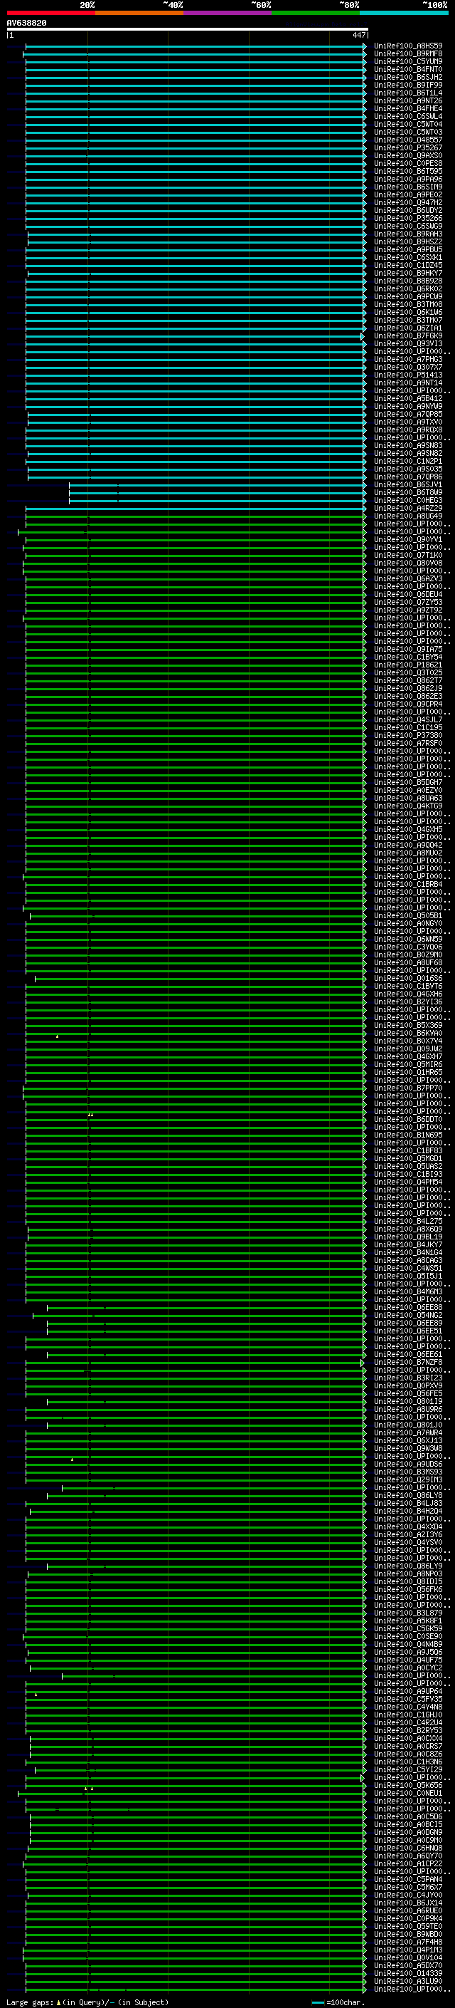Image resolution: width=455 pixels, height=2008 pixels.
Task: Open hit UniRef100_B6T1L4
Action: pyautogui.click(x=408, y=93)
